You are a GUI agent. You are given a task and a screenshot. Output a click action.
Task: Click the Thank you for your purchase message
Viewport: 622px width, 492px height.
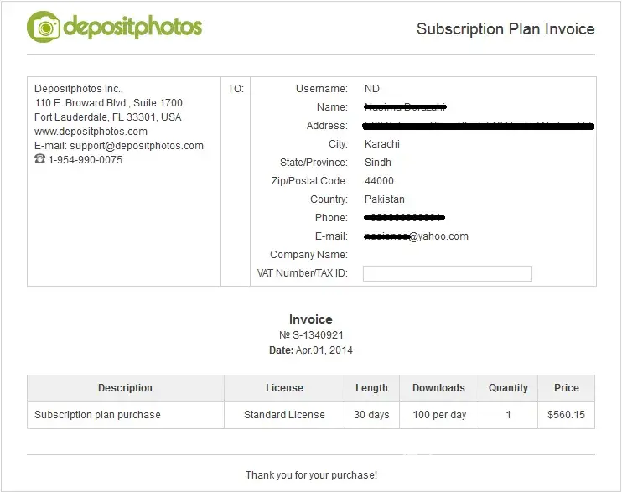point(311,475)
